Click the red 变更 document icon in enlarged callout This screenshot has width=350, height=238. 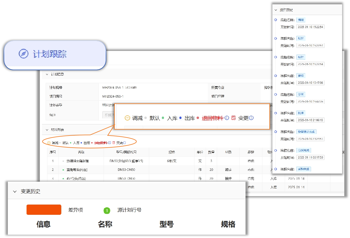(233, 118)
